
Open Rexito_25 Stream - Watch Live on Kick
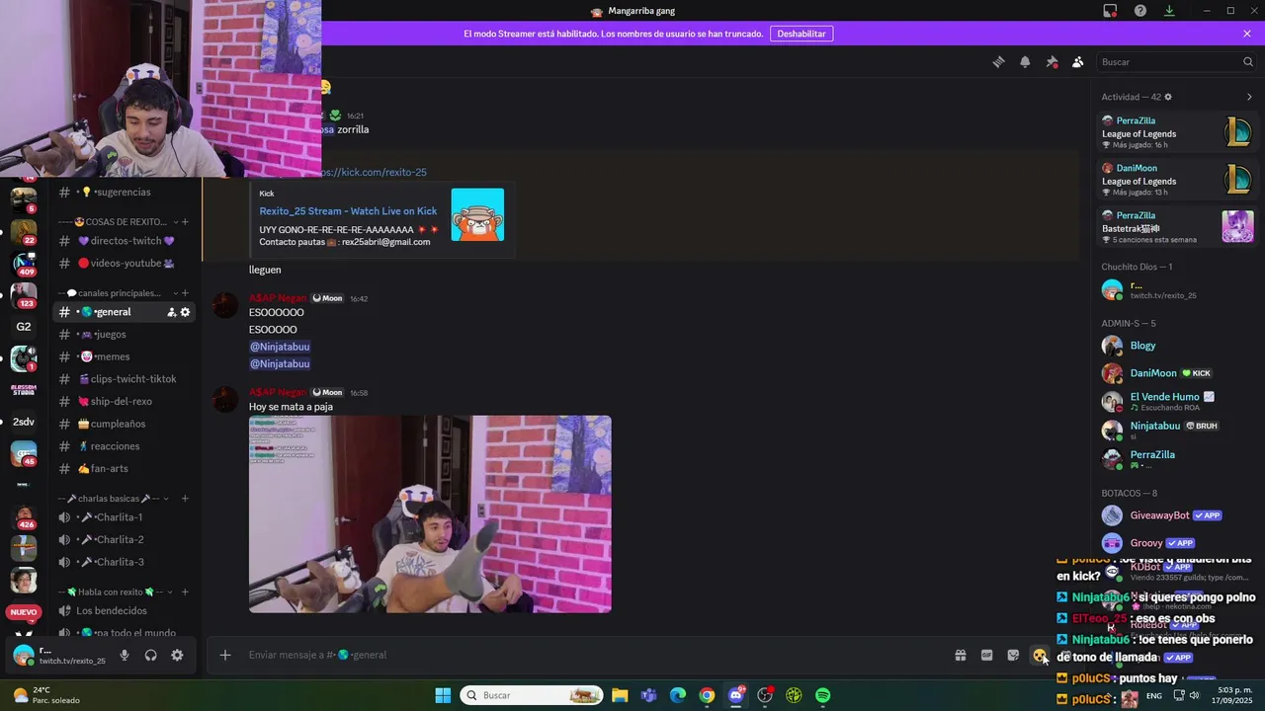tap(348, 211)
